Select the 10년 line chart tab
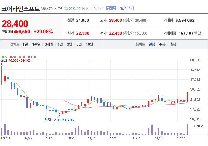 pos(89,44)
